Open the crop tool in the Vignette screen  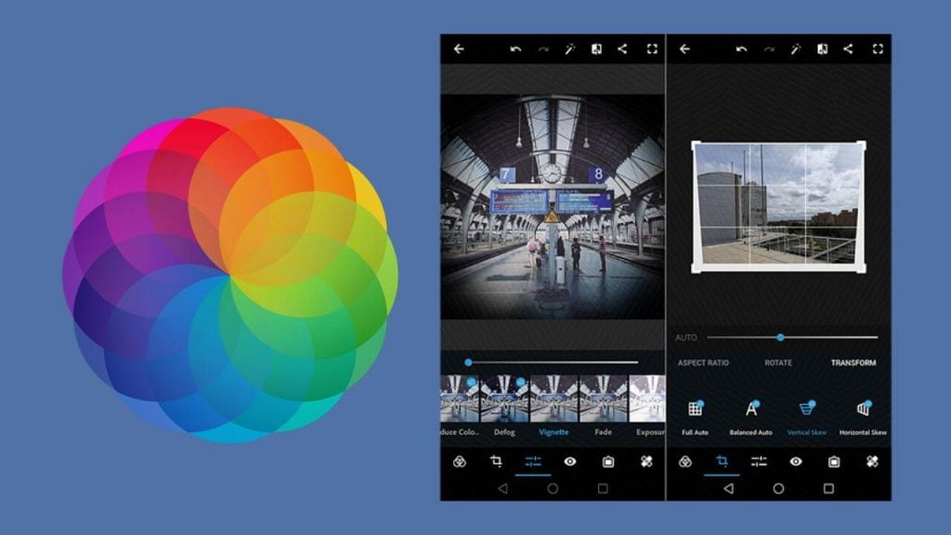click(496, 462)
